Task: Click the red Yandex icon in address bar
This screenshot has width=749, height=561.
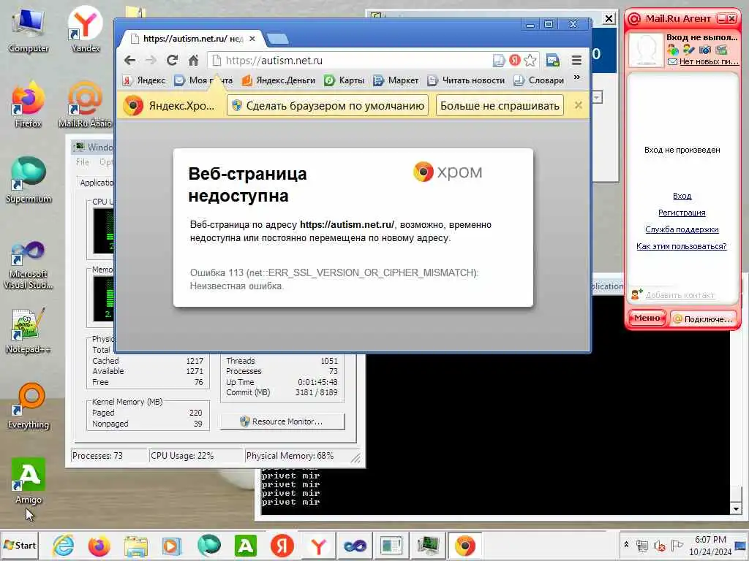Action: point(514,60)
